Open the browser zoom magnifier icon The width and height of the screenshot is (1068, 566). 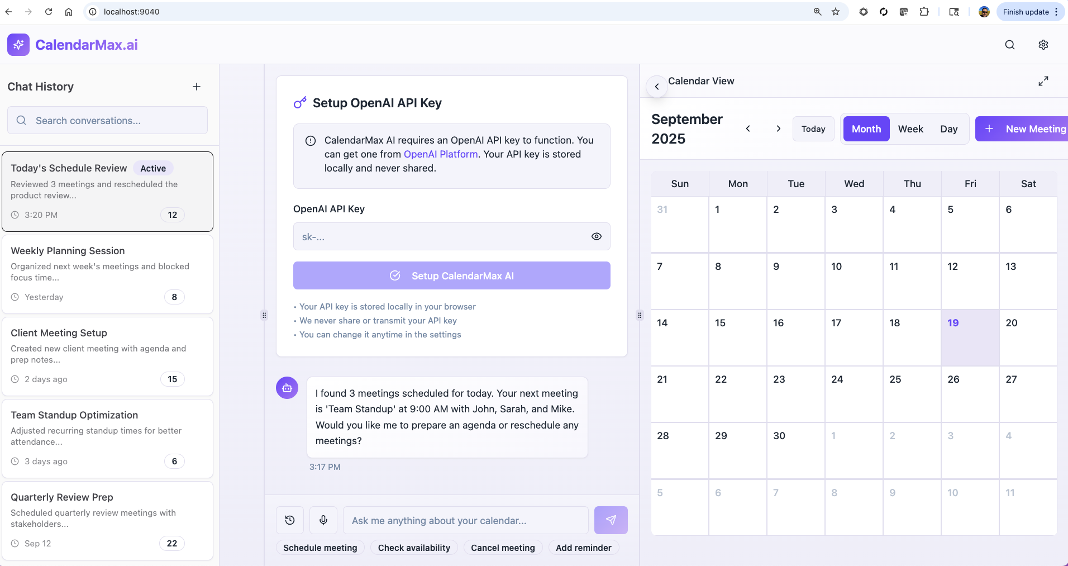click(x=817, y=12)
